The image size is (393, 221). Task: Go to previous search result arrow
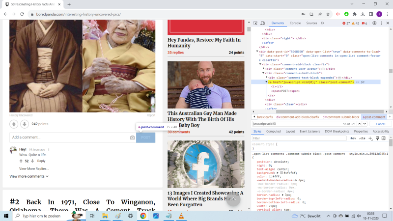360,124
